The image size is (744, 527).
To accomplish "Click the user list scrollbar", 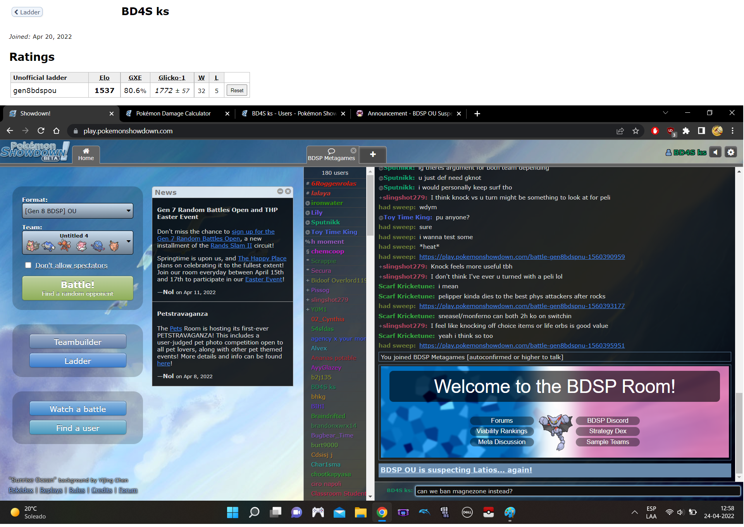I will [370, 205].
